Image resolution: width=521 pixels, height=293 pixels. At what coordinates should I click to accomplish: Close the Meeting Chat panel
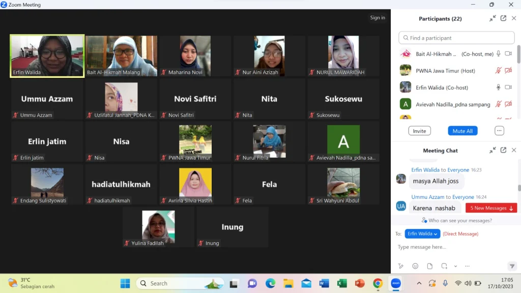514,151
